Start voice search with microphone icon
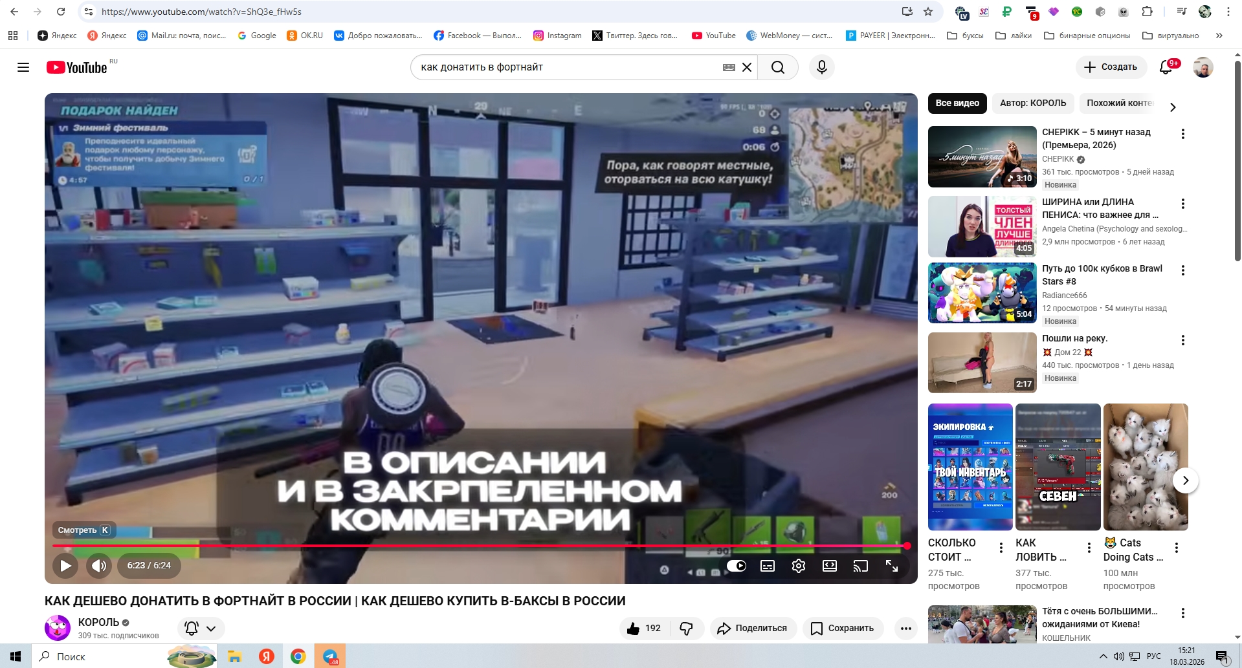This screenshot has height=668, width=1242. tap(821, 67)
